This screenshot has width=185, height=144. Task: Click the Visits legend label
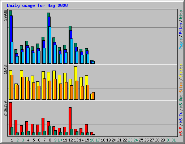181,71
